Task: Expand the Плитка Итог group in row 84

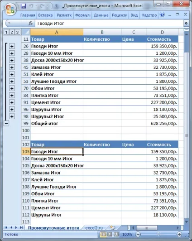Action: pyautogui.click(x=12, y=96)
